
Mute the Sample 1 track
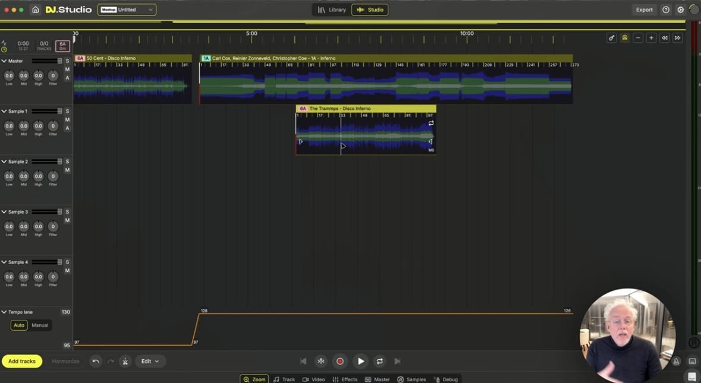point(67,120)
